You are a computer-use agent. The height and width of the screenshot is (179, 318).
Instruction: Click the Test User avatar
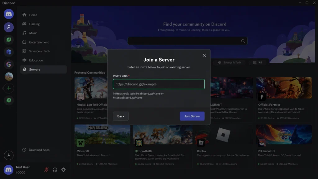[x=8, y=170]
